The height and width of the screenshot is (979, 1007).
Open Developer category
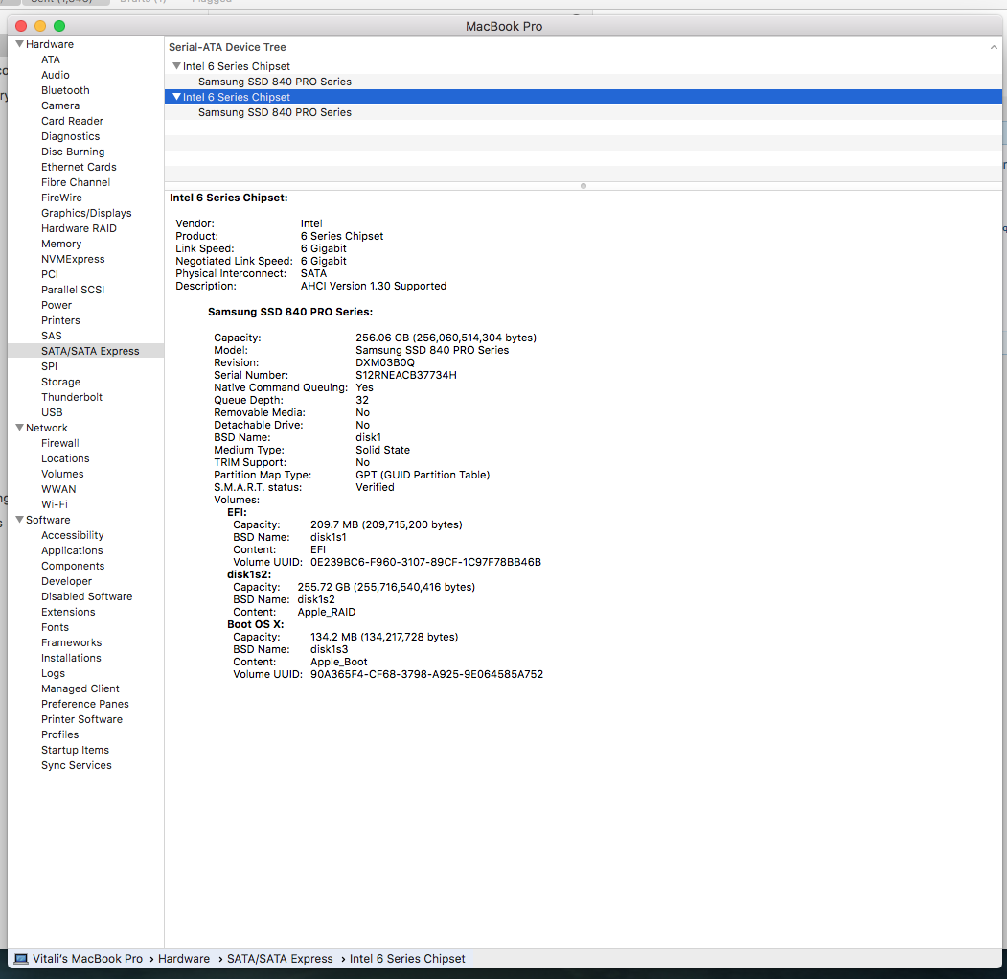pos(66,581)
